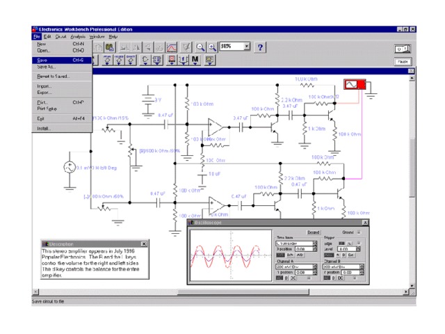Choose Save As in File menu
The image size is (445, 334).
(x=62, y=67)
